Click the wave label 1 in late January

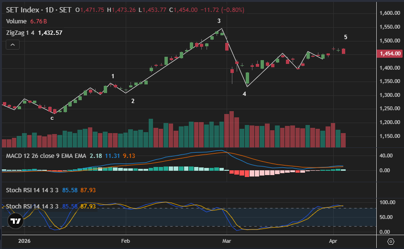[113, 76]
